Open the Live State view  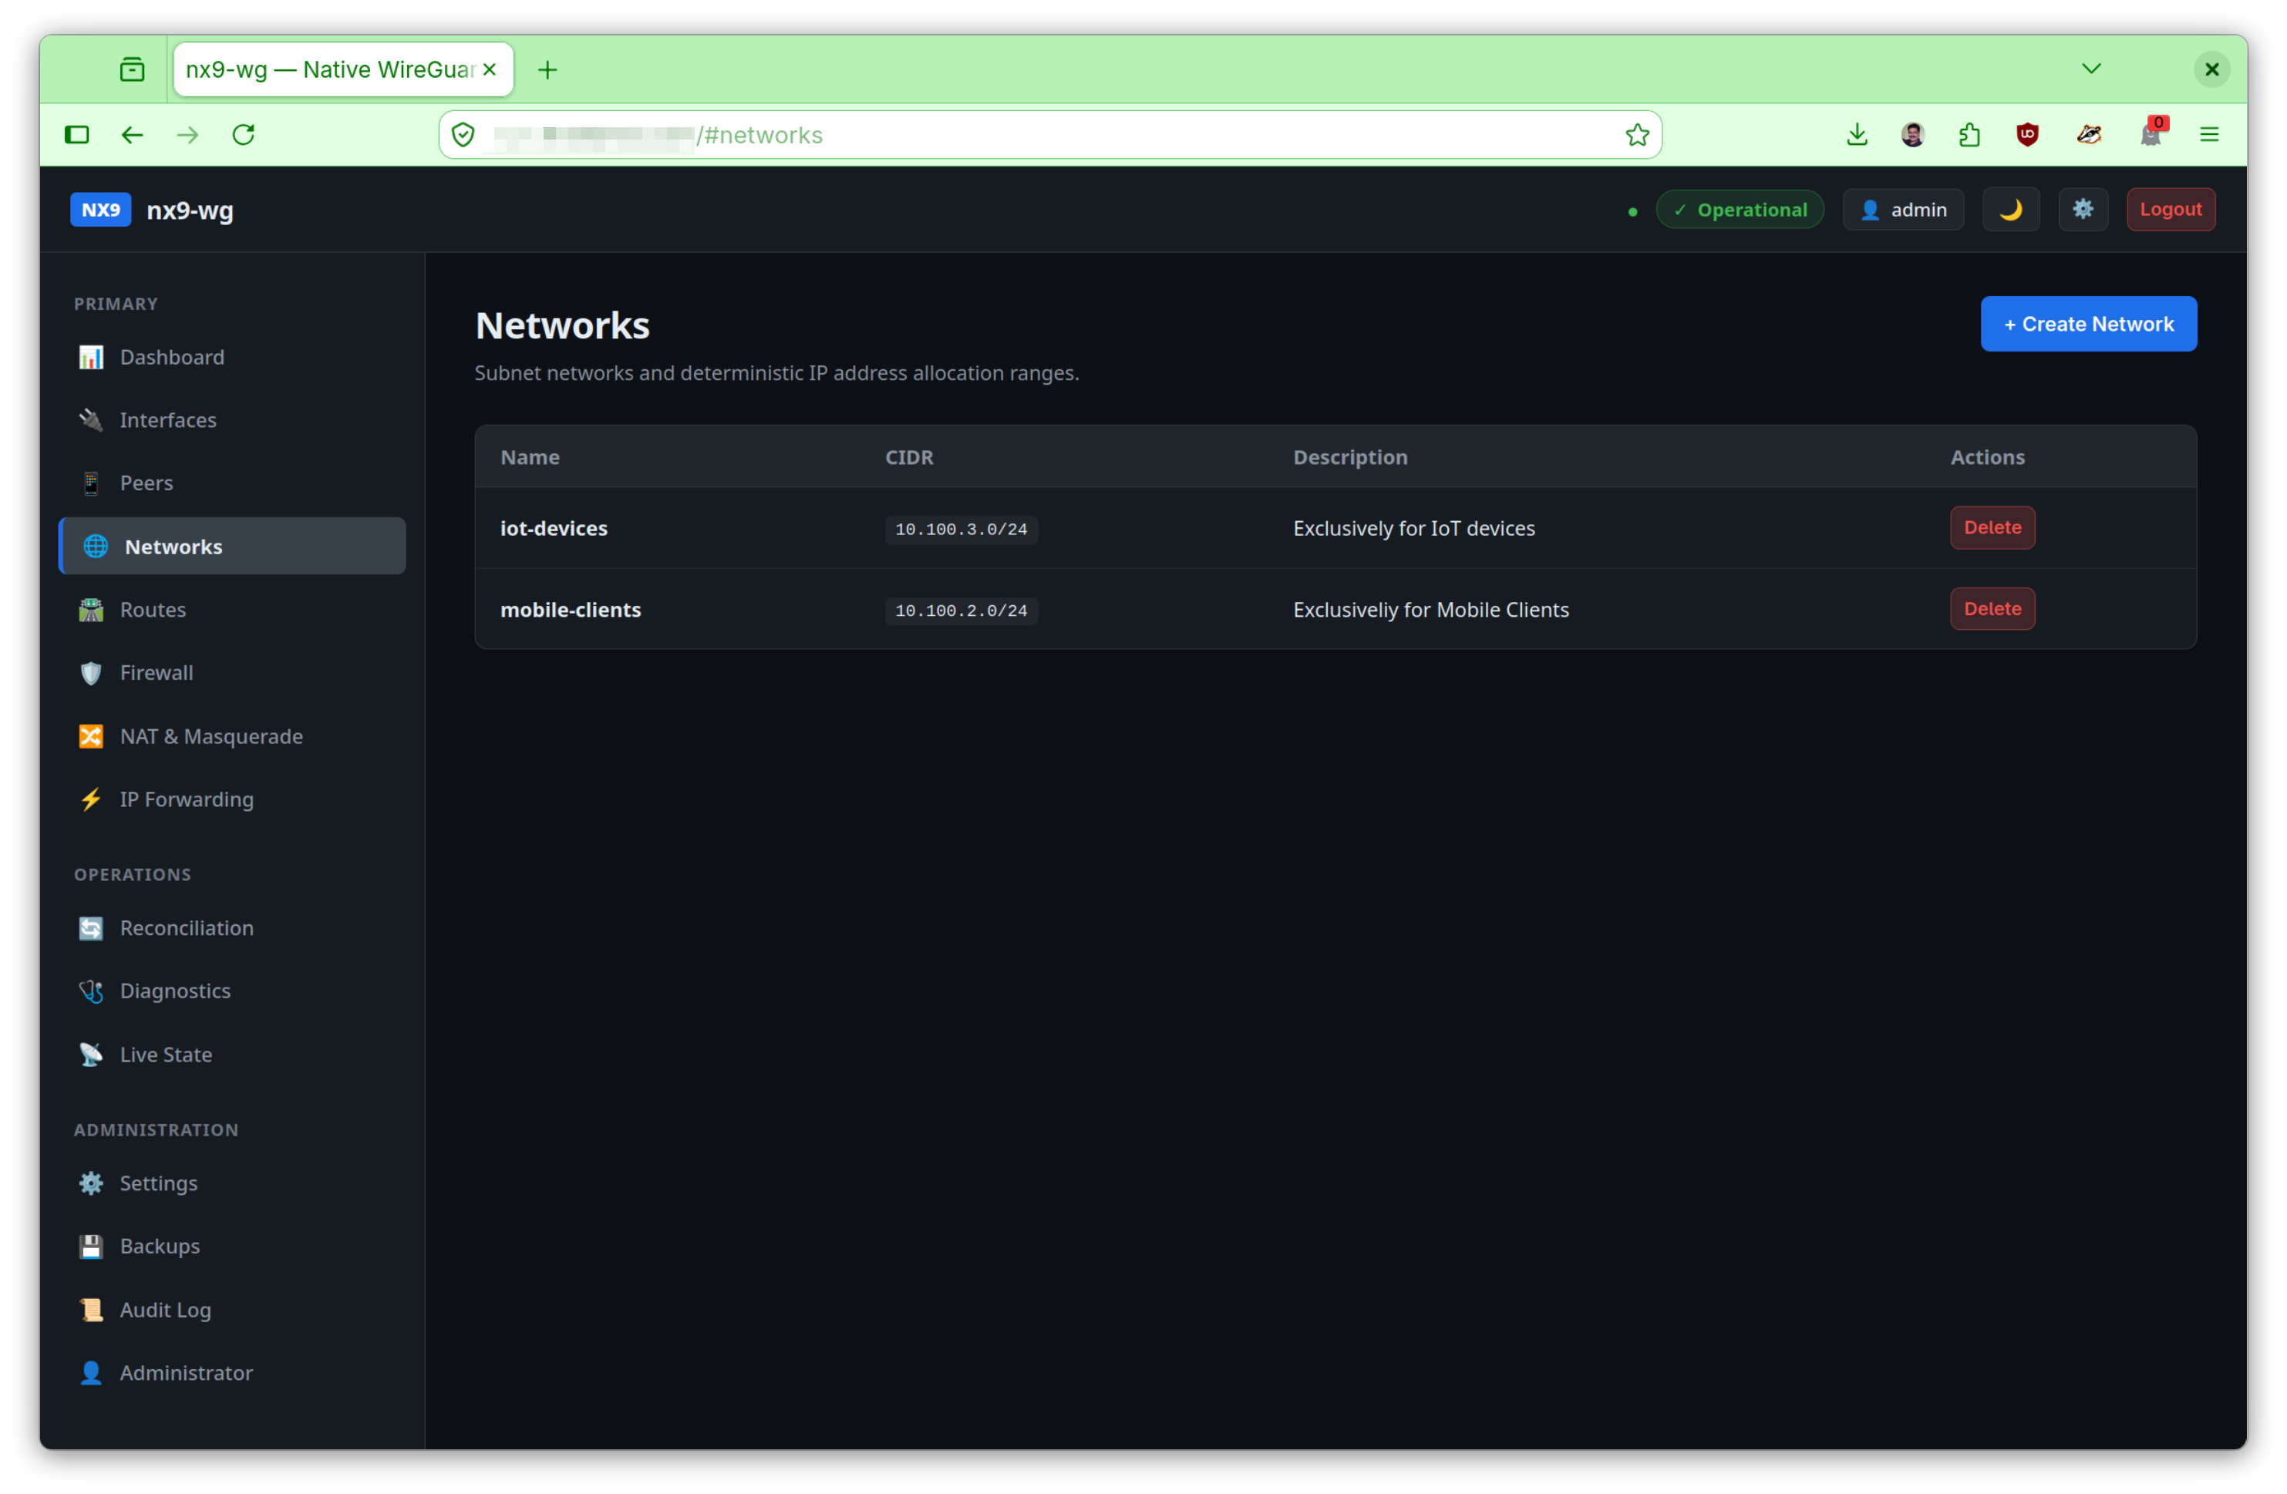pyautogui.click(x=231, y=1055)
